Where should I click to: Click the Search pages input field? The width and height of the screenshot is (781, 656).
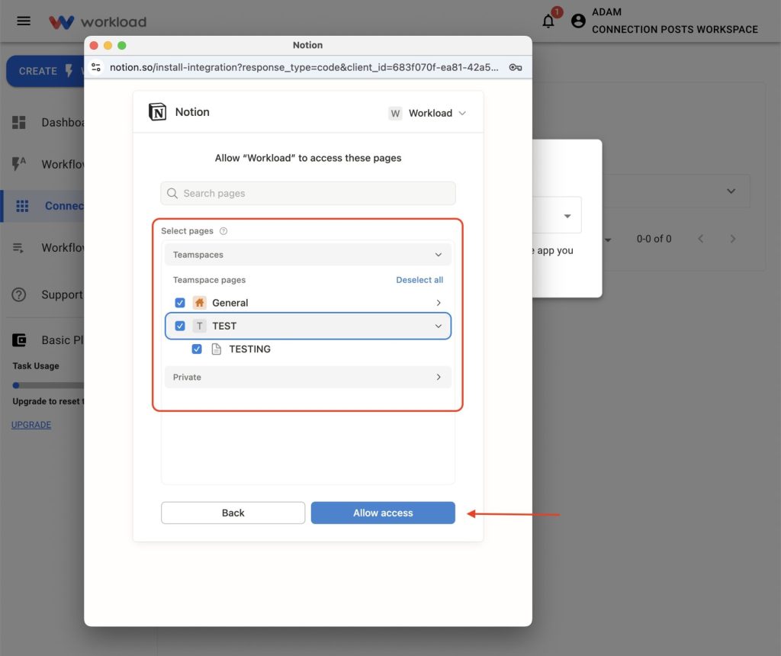[x=308, y=193]
